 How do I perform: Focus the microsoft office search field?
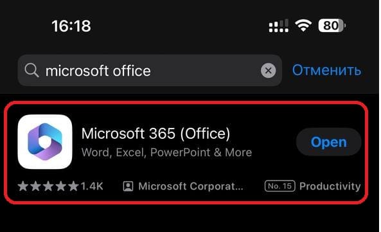click(x=150, y=71)
